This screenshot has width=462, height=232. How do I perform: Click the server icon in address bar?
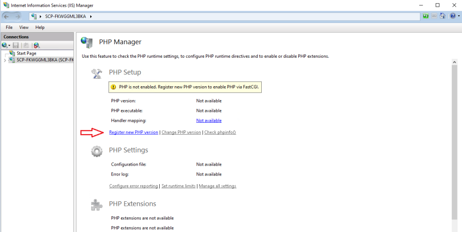click(34, 17)
